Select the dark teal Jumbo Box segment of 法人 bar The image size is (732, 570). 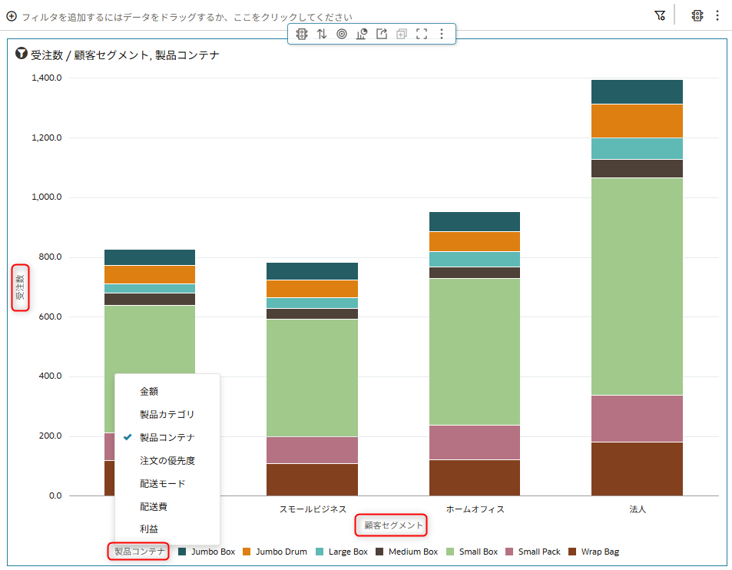(637, 91)
